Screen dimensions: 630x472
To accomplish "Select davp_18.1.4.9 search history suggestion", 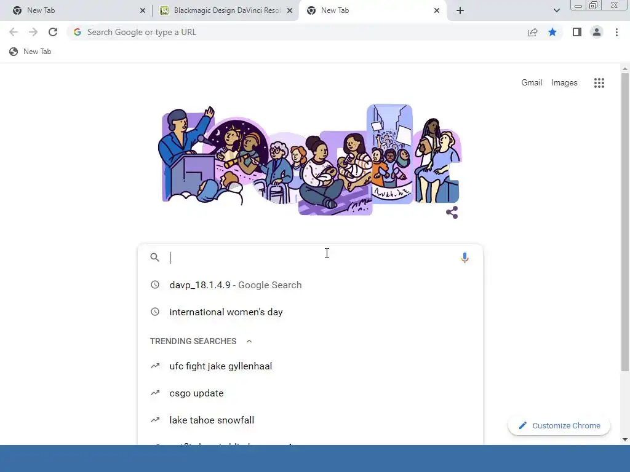I will (310, 285).
